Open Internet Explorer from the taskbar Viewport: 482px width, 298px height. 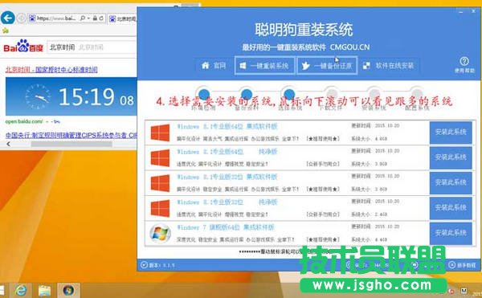pyautogui.click(x=21, y=290)
